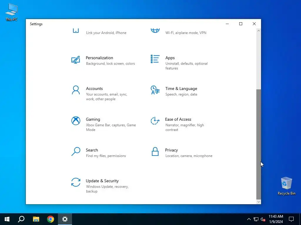Click 'Background, lock screen, colors' text

coord(111,64)
